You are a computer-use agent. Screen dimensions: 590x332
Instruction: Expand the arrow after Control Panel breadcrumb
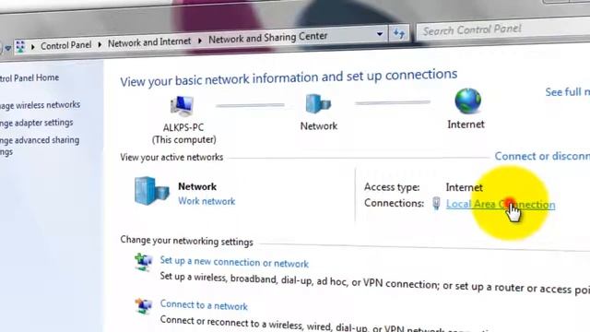(x=100, y=44)
